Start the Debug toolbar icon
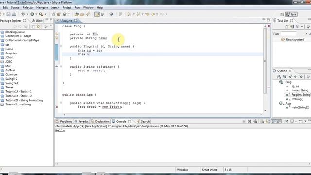Image resolution: width=311 pixels, height=175 pixels. (x=23, y=14)
